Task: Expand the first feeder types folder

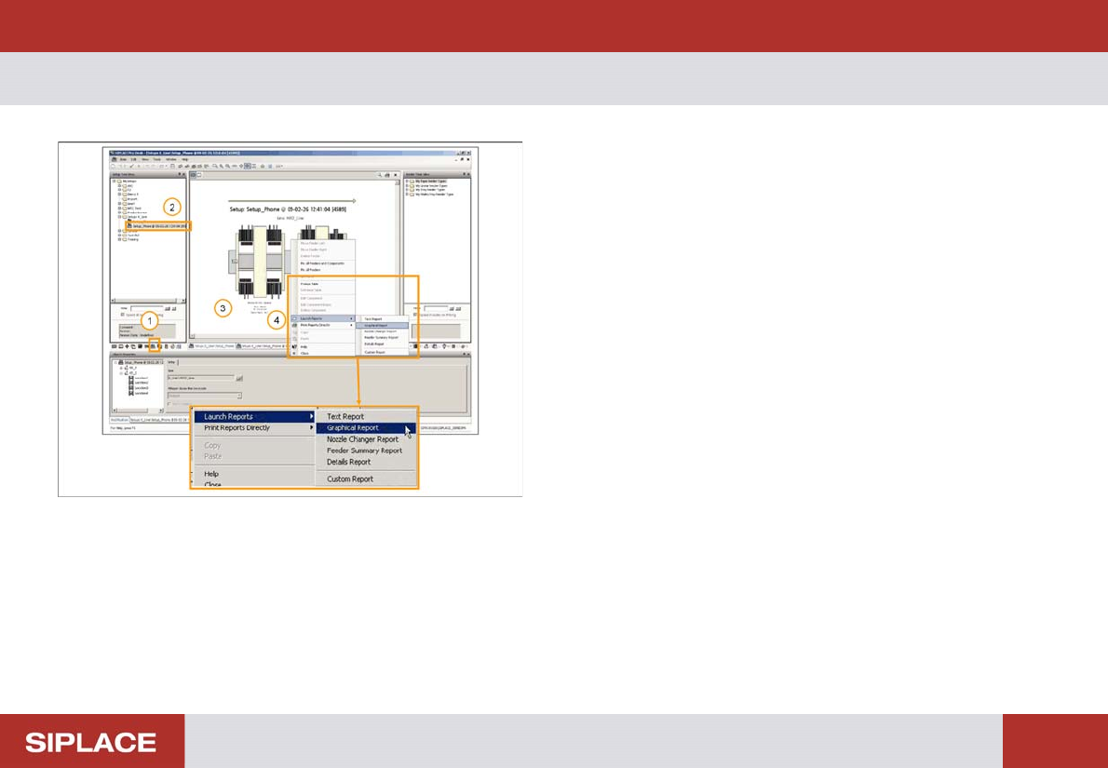Action: tap(407, 181)
